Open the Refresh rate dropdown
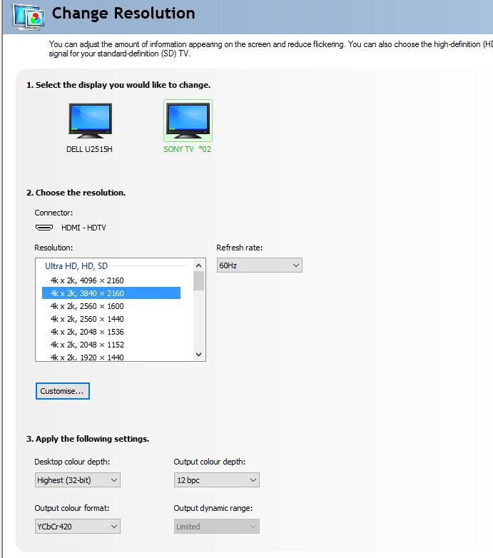The image size is (493, 558). click(259, 265)
